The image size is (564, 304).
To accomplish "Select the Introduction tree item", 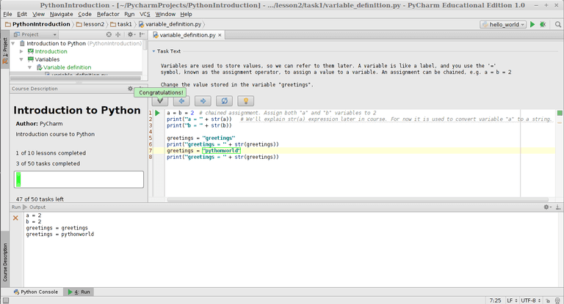I will click(51, 51).
